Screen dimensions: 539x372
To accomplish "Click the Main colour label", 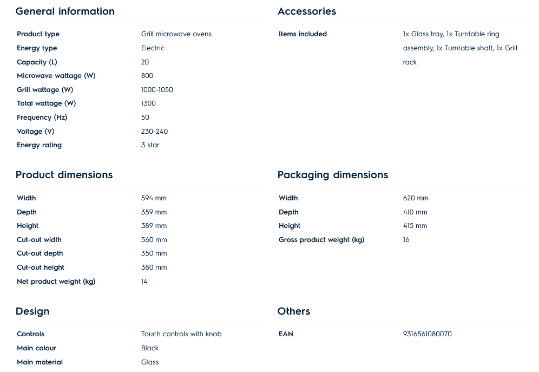I will pyautogui.click(x=36, y=348).
